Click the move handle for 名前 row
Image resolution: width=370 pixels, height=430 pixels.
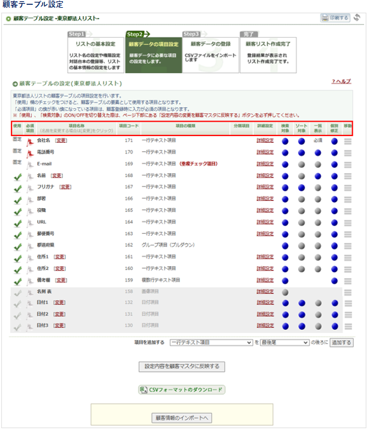(x=348, y=176)
